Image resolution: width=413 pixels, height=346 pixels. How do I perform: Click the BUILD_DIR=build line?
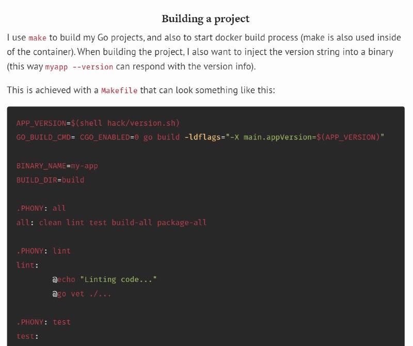tap(50, 180)
